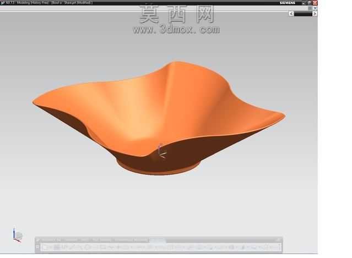Restore down the NX application window

[x=310, y=3]
